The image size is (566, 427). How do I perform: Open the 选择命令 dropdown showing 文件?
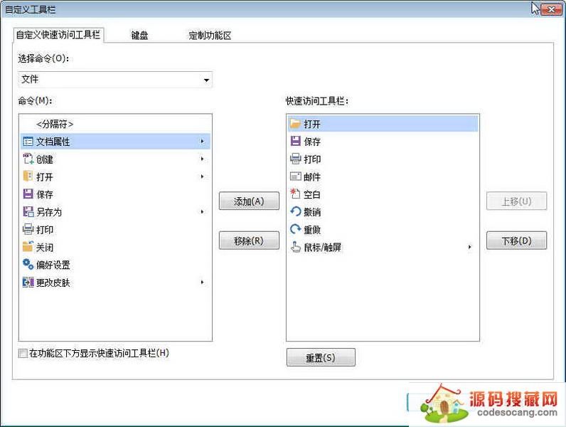click(205, 80)
